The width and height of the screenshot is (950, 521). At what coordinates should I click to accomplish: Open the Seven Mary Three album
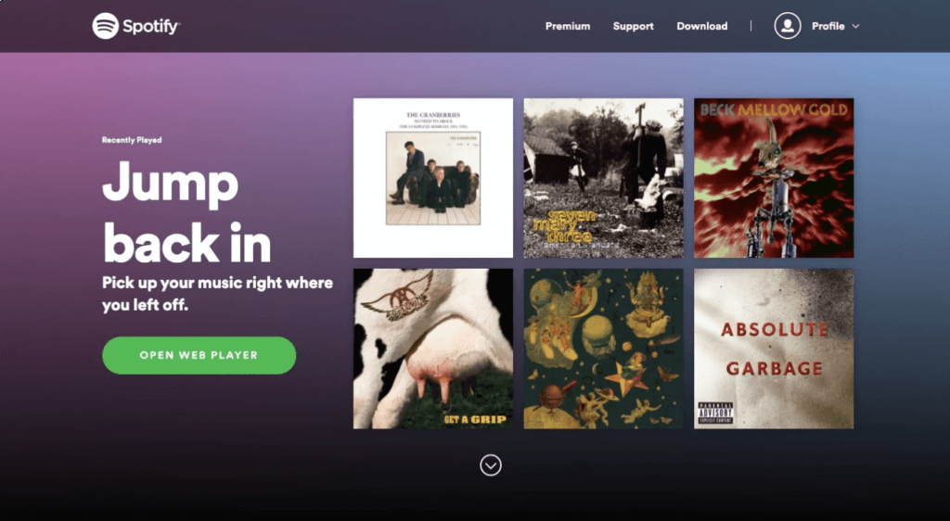click(x=603, y=178)
